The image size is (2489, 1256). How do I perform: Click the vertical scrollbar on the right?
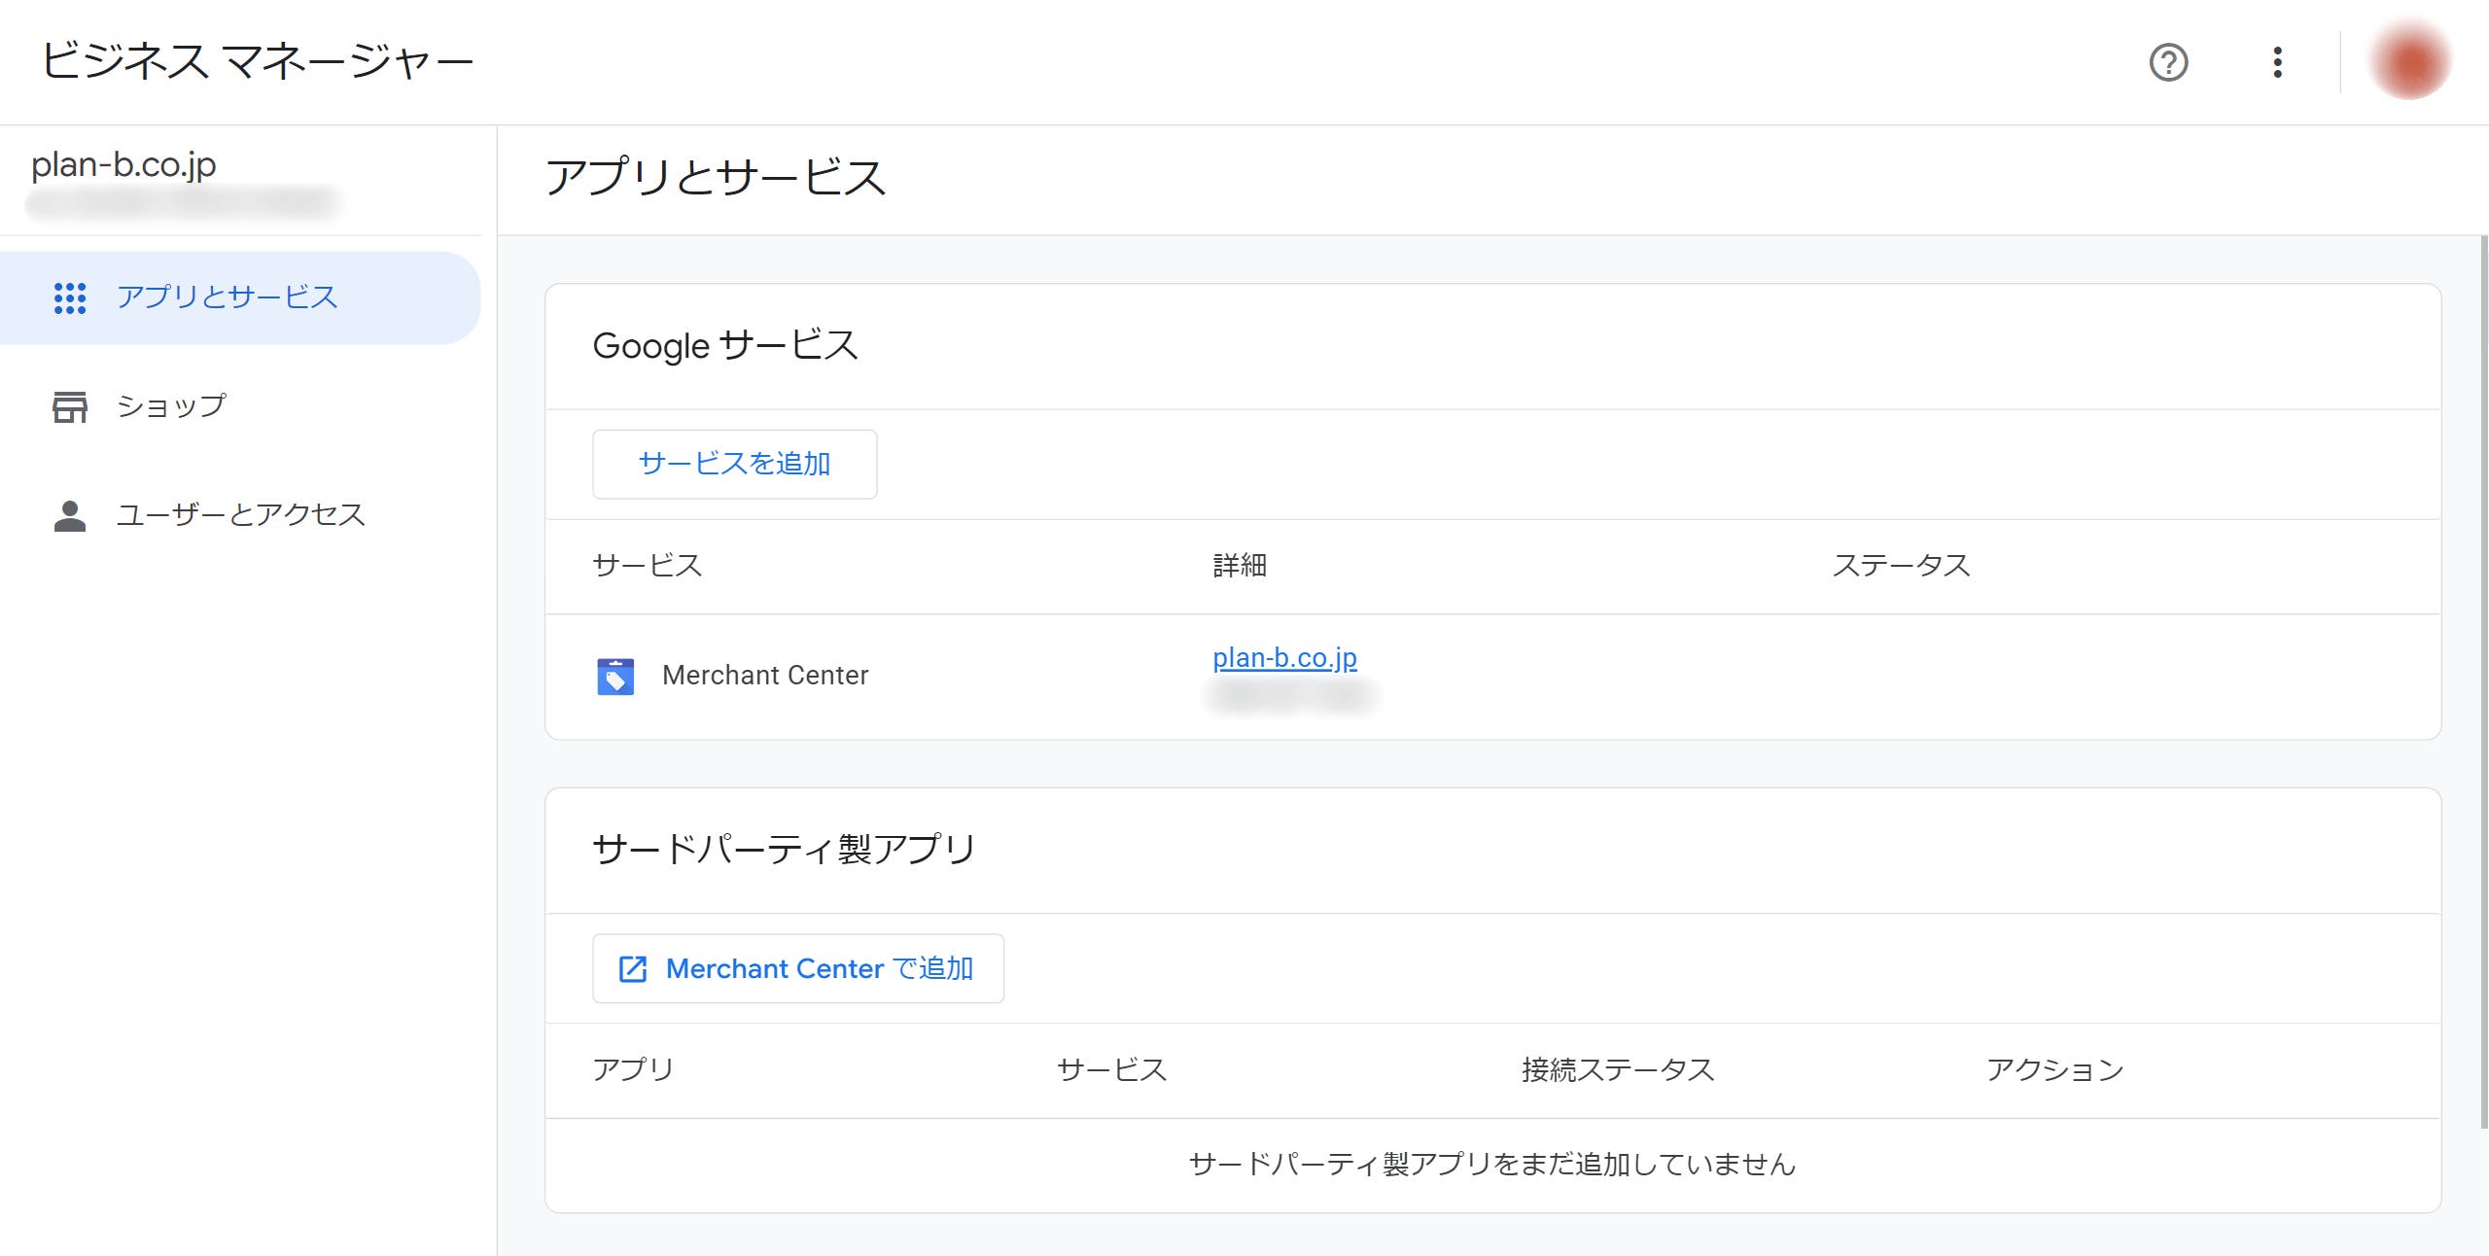2484,680
